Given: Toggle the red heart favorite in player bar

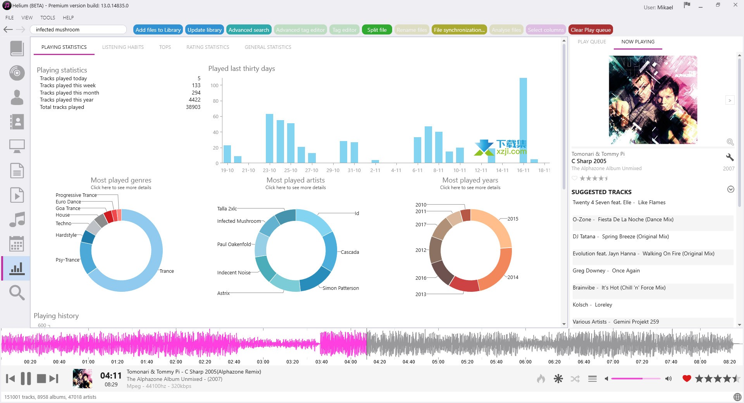Looking at the screenshot, I should click(x=687, y=379).
